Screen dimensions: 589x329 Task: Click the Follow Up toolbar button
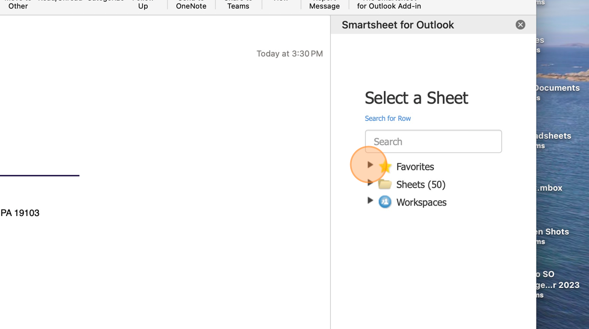[143, 5]
